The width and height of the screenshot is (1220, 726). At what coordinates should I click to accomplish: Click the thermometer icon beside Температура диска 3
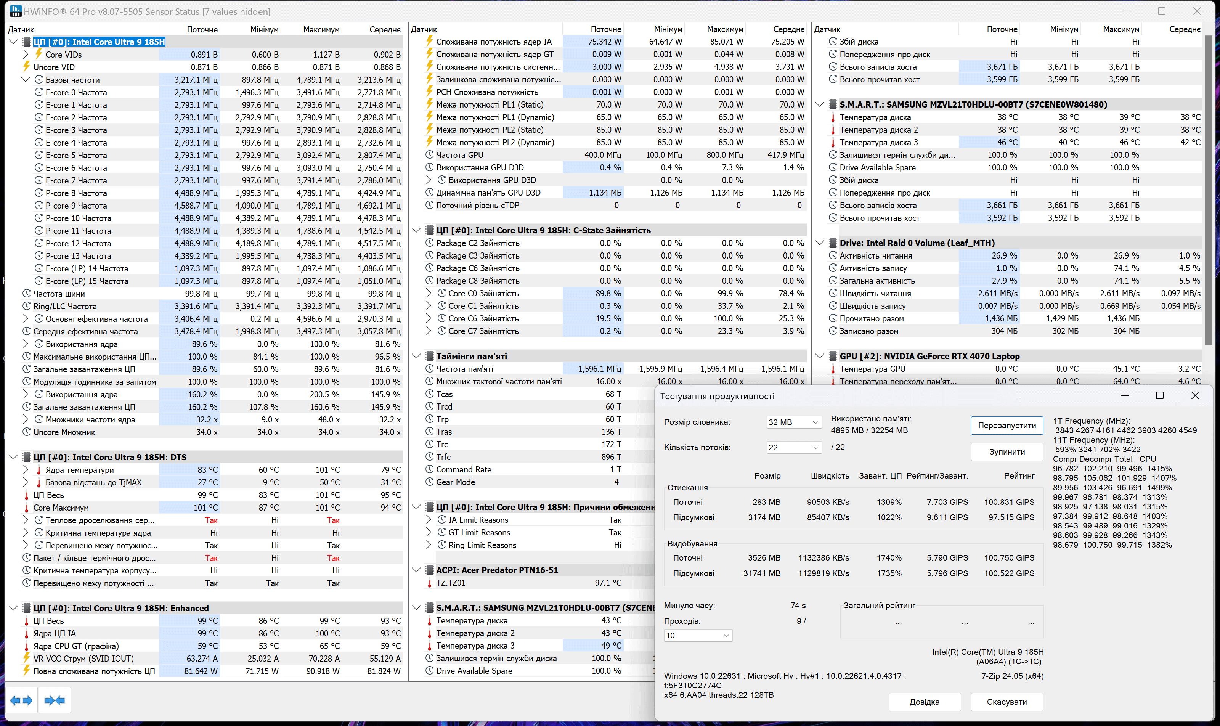point(833,142)
